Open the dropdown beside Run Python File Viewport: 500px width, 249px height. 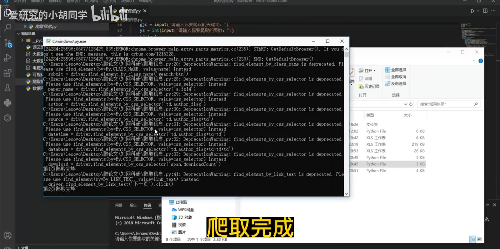tap(478, 11)
